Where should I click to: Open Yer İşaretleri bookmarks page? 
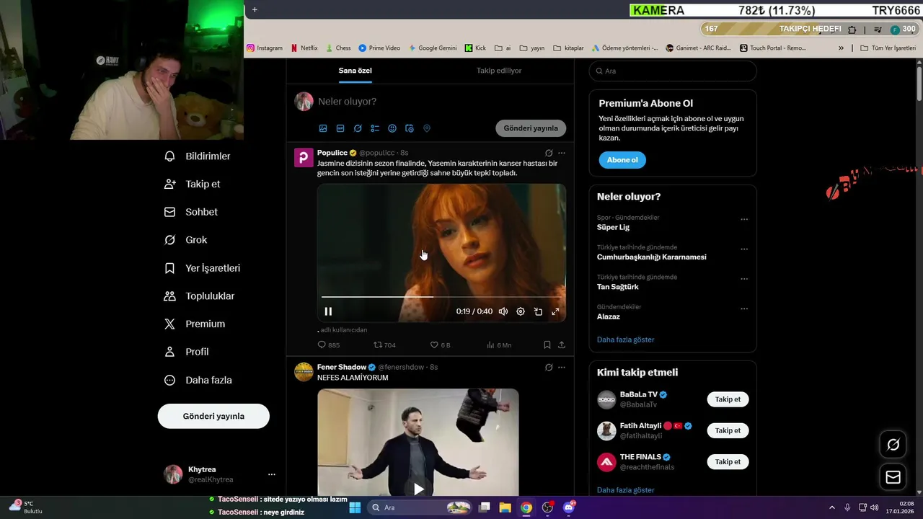(x=203, y=268)
